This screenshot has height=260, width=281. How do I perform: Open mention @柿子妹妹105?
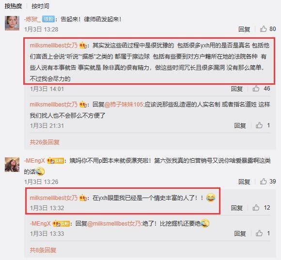tap(124, 105)
